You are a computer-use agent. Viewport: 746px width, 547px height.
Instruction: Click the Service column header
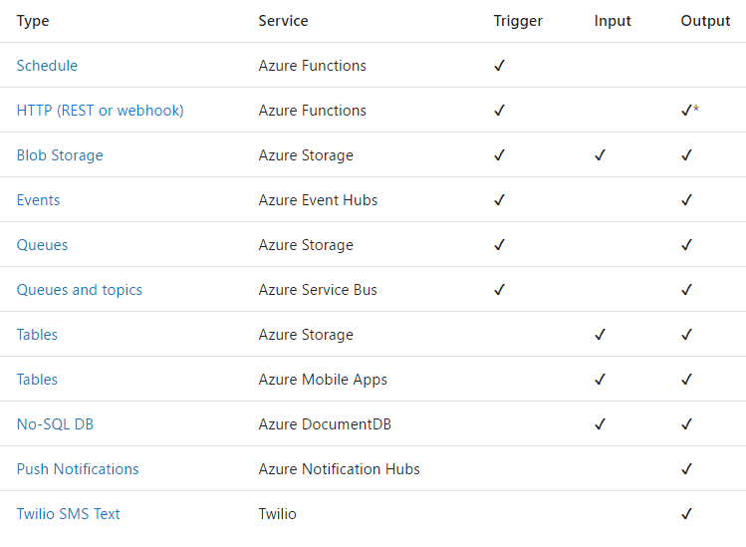[283, 21]
